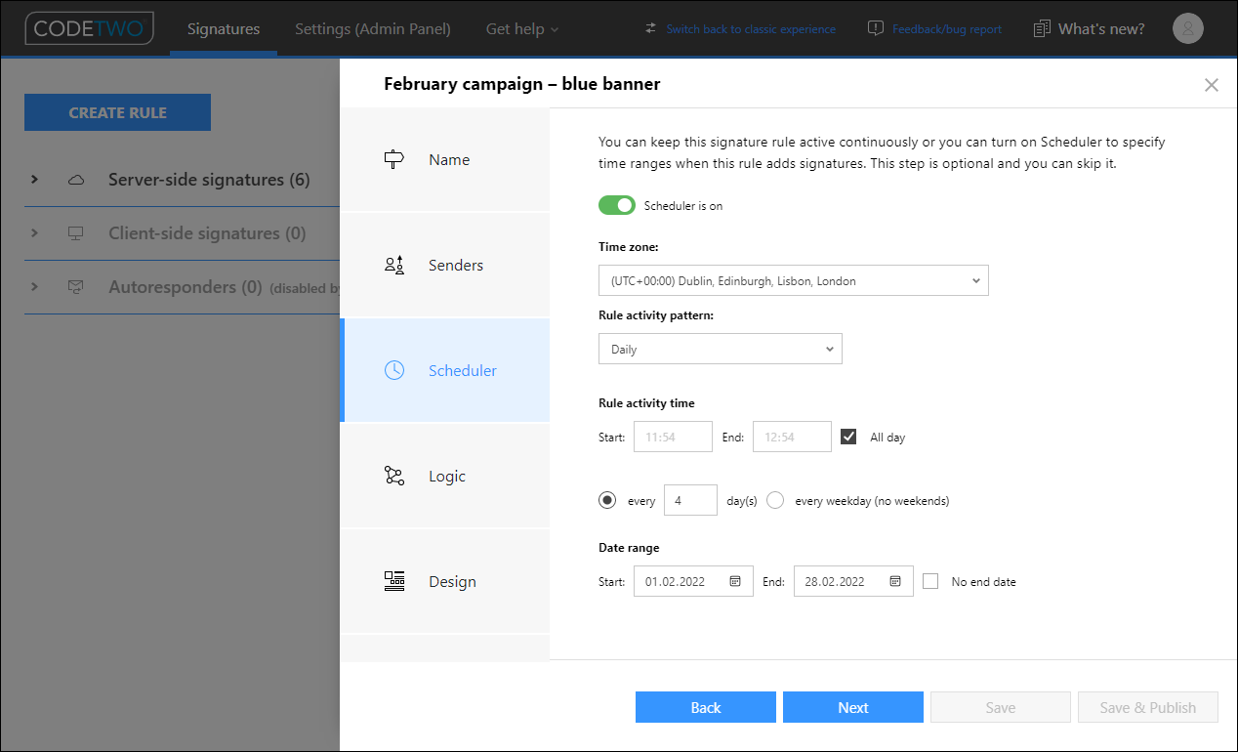Click the Logic nodes icon

click(394, 476)
